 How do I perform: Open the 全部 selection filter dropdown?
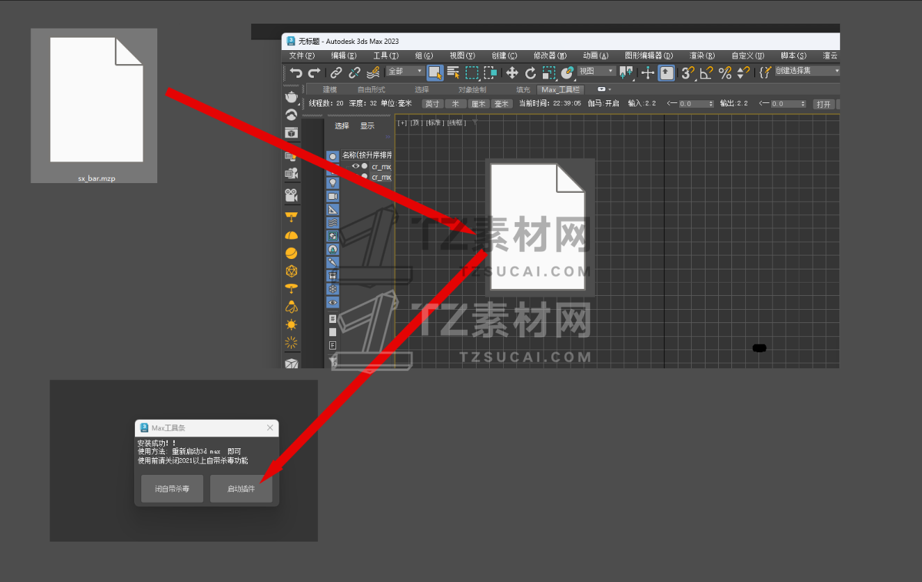[x=406, y=71]
